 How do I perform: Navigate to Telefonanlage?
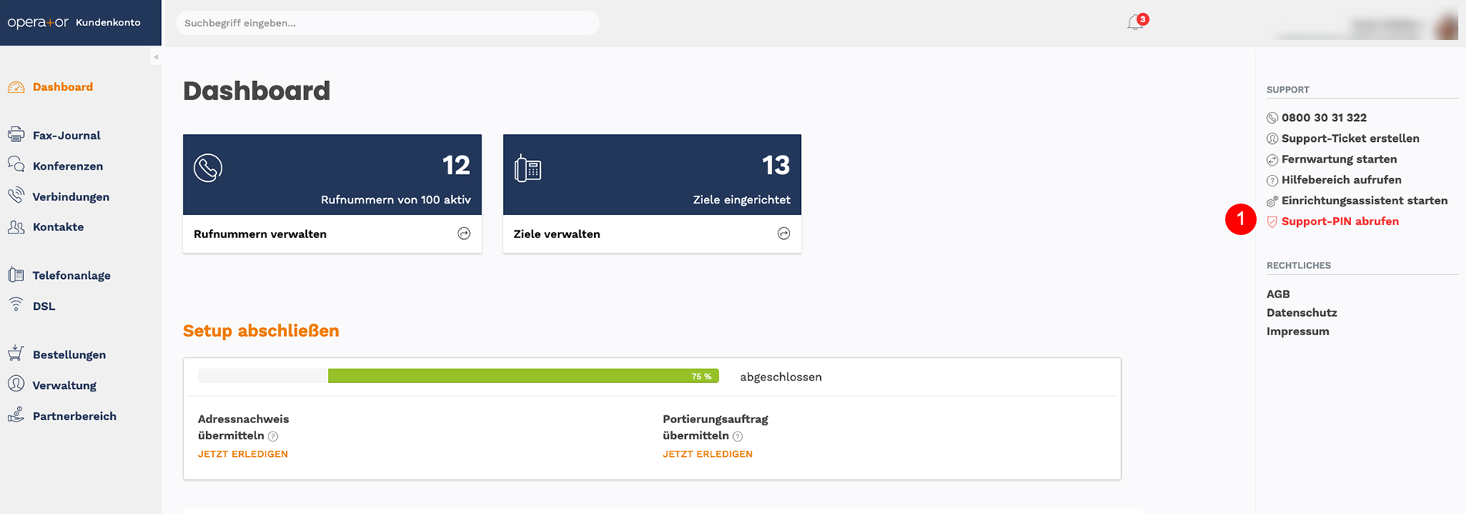[72, 275]
